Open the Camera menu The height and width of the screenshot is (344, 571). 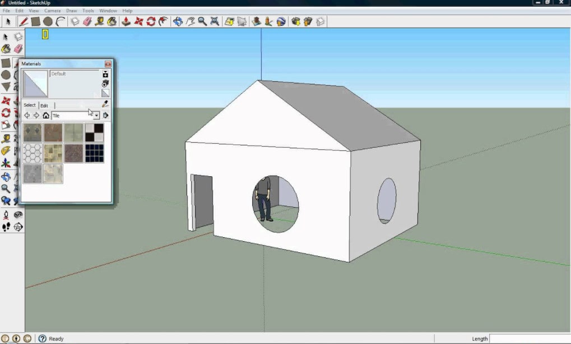coord(52,11)
